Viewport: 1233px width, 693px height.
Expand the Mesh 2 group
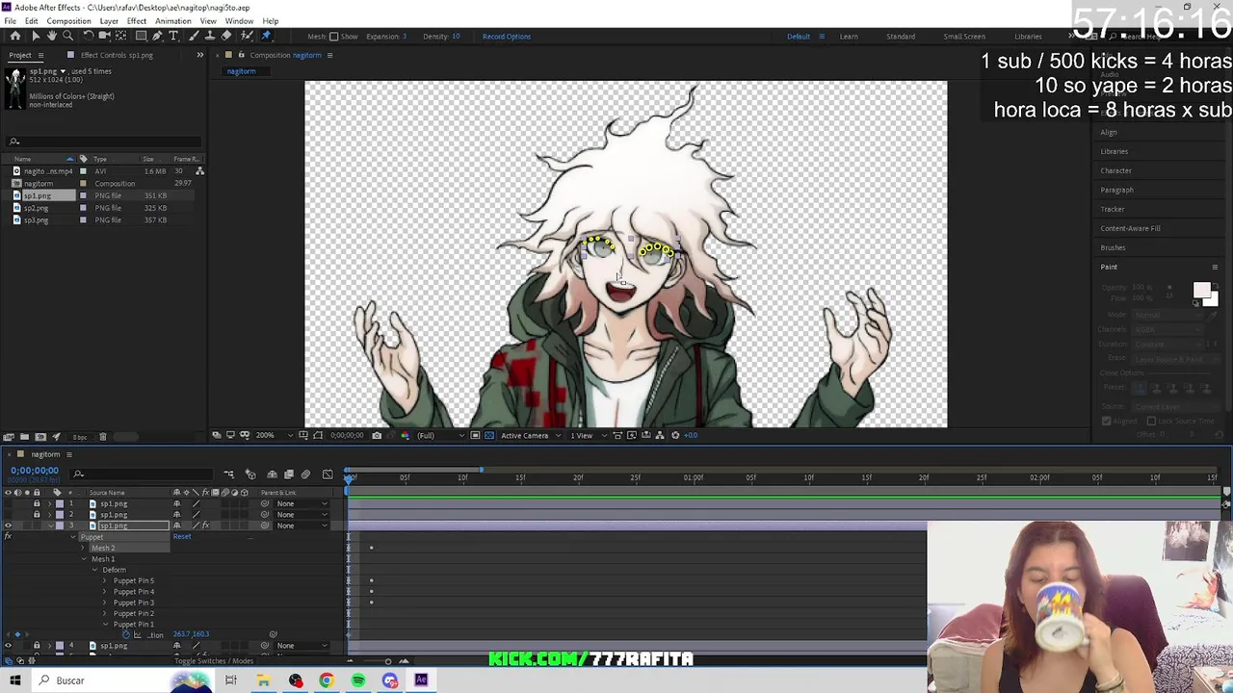point(83,548)
